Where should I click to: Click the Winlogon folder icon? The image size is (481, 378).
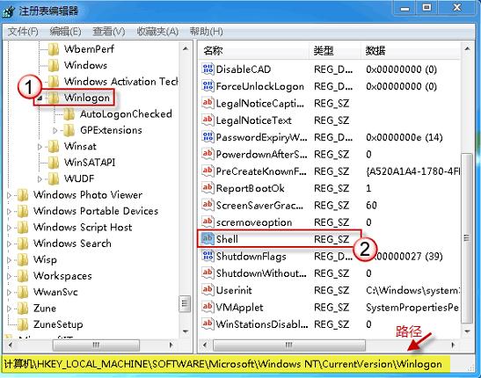tap(54, 98)
